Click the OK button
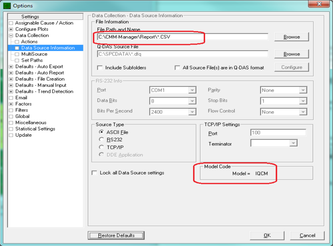The image size is (333, 246). click(267, 235)
